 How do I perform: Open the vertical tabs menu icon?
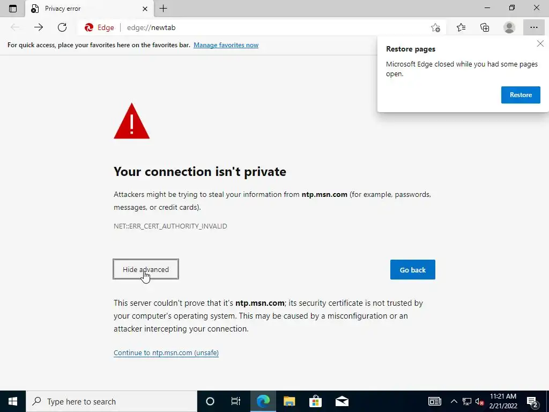13,9
